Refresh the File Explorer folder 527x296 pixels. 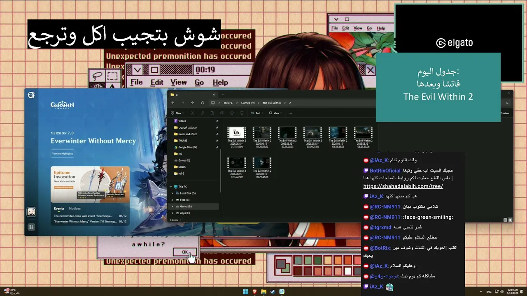[202, 103]
